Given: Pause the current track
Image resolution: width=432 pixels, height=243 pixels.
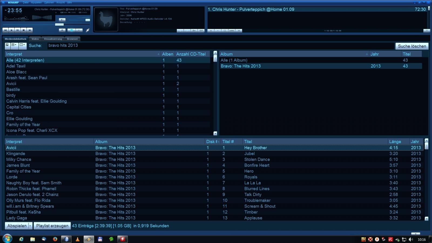Looking at the screenshot, I should point(18,30).
